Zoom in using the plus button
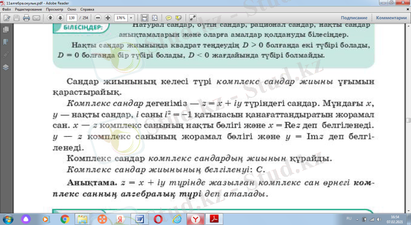 click(107, 17)
